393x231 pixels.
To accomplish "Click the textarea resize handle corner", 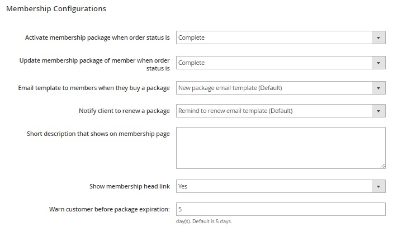I will click(383, 166).
